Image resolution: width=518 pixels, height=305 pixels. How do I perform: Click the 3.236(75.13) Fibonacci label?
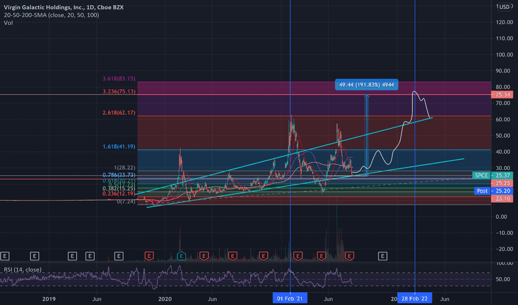[x=119, y=91]
